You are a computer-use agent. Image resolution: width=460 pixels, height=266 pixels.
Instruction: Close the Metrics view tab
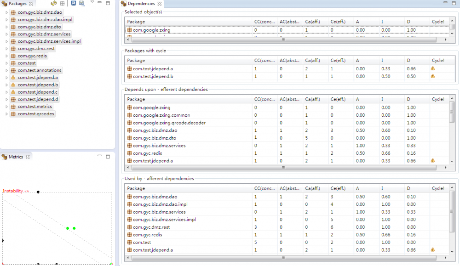point(28,157)
